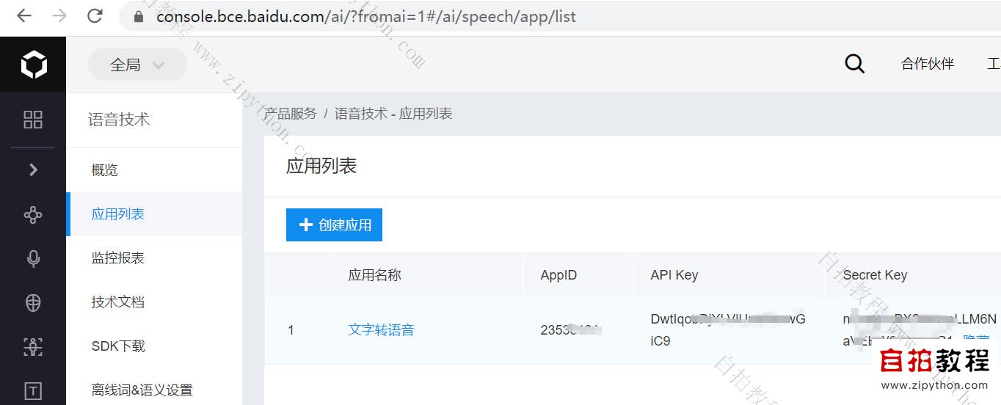This screenshot has height=405, width=1001.
Task: Click API Key column header
Action: pos(674,275)
